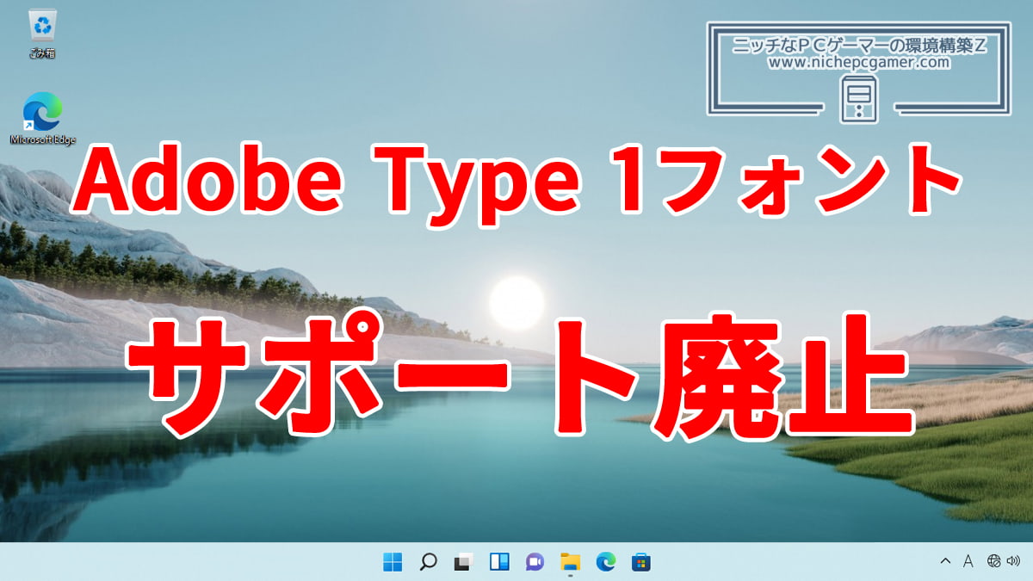Click the taskbar Search magnifier icon
The image size is (1033, 581).
tap(428, 562)
